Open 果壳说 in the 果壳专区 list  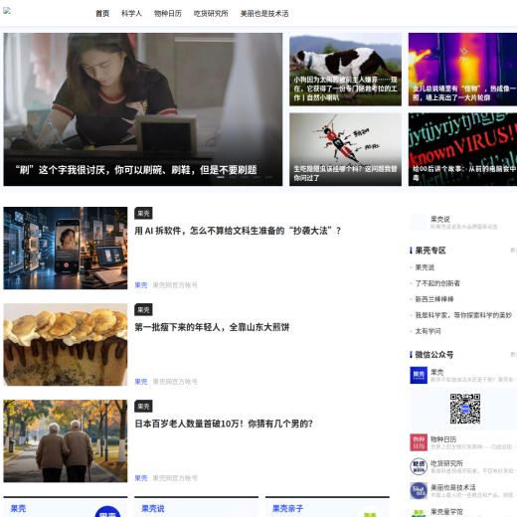point(425,267)
